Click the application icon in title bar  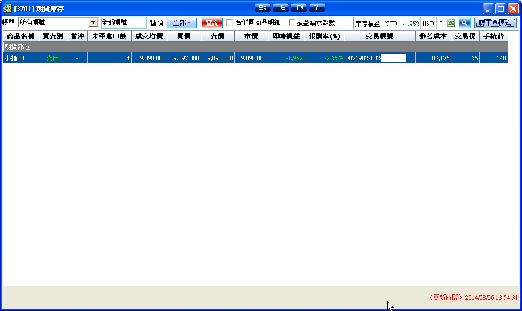(7, 9)
